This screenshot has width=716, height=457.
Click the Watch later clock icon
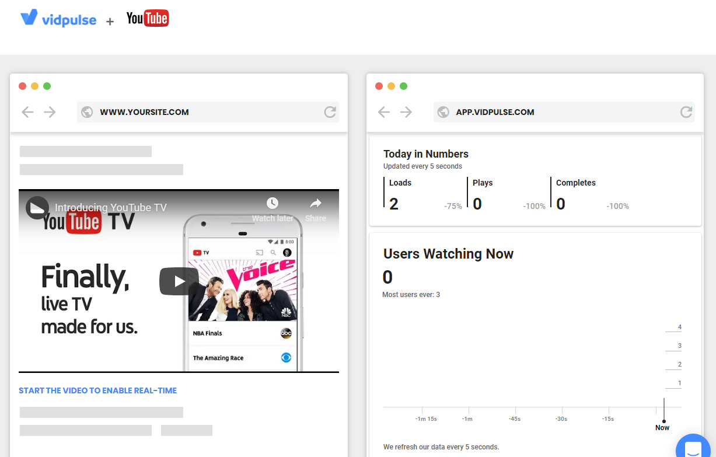[x=273, y=203]
